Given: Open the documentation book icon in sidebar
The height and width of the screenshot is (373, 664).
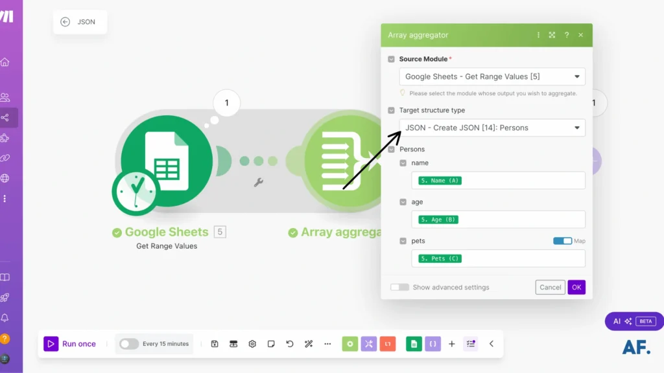Looking at the screenshot, I should coord(5,277).
